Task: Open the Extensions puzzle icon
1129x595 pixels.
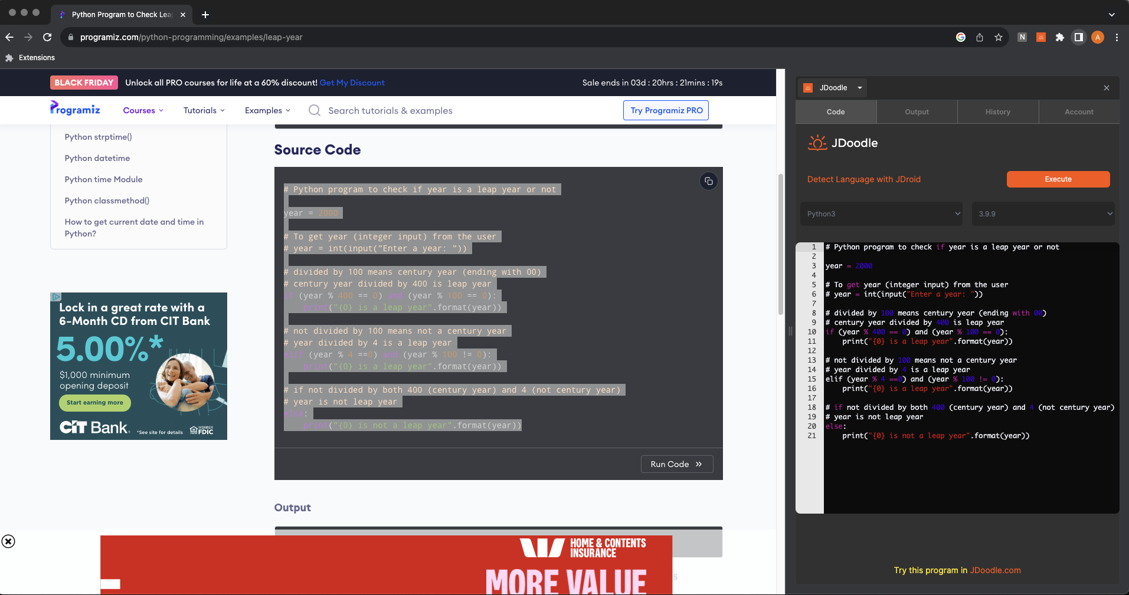Action: click(x=1060, y=37)
